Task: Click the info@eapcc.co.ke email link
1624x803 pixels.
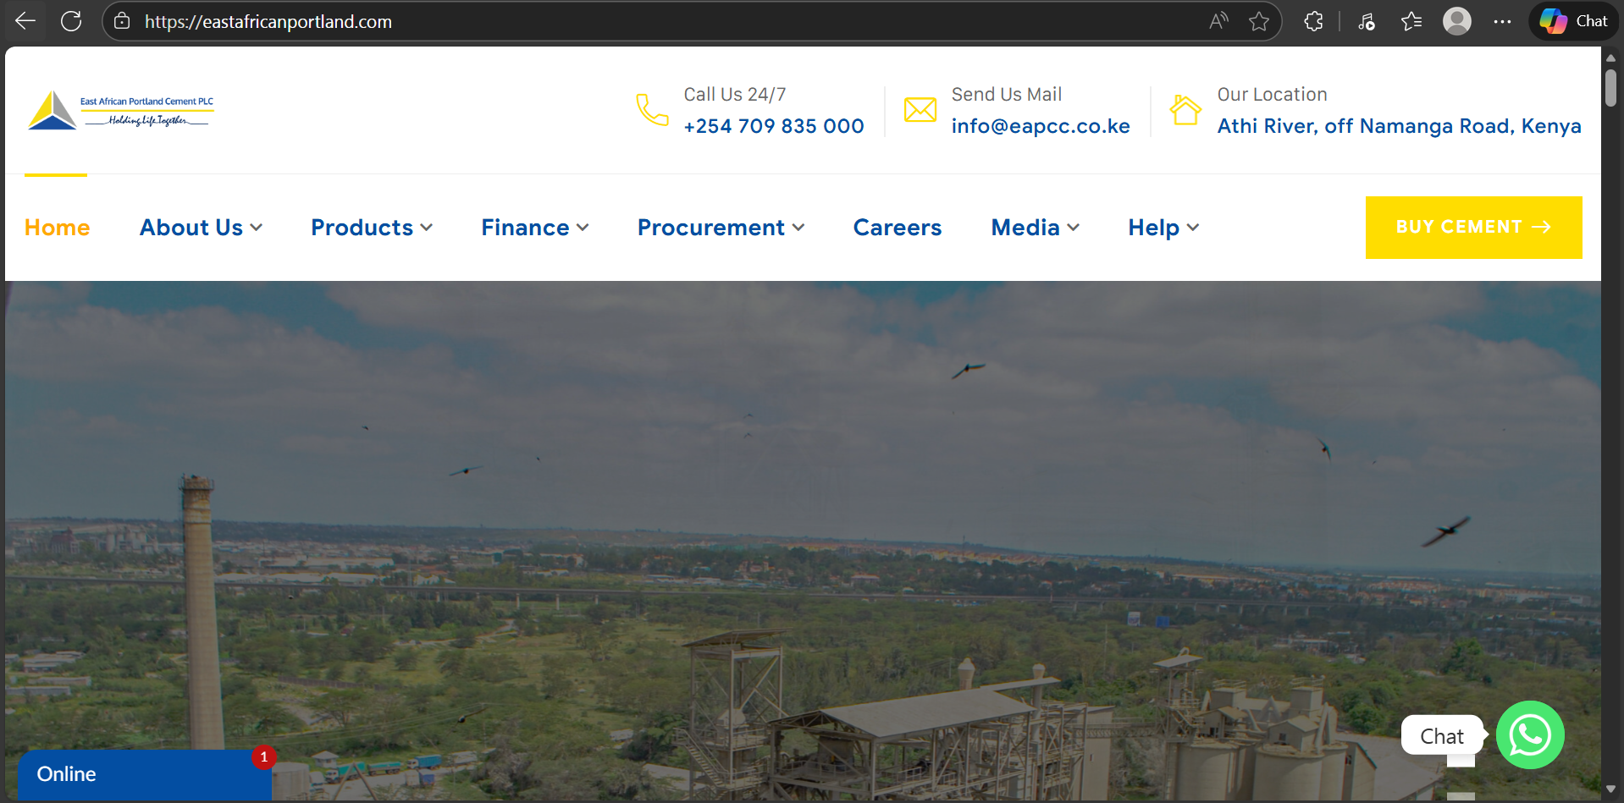Action: coord(1040,126)
